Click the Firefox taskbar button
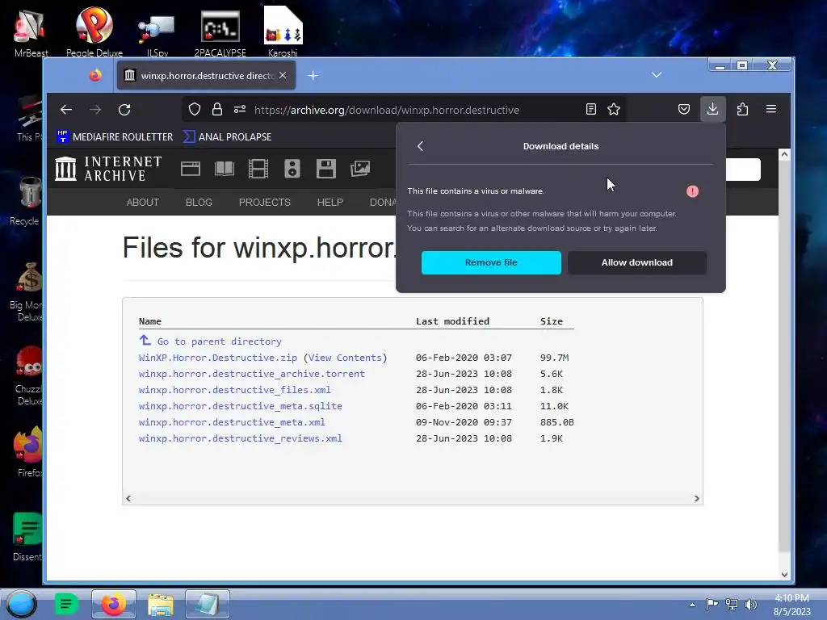This screenshot has height=620, width=827. click(x=113, y=604)
